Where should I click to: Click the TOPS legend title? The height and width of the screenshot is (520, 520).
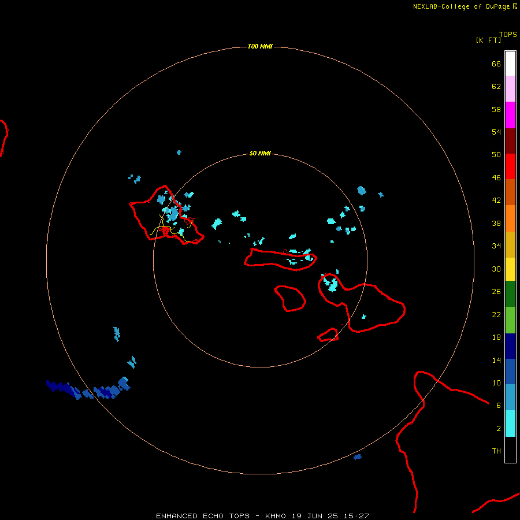click(508, 35)
